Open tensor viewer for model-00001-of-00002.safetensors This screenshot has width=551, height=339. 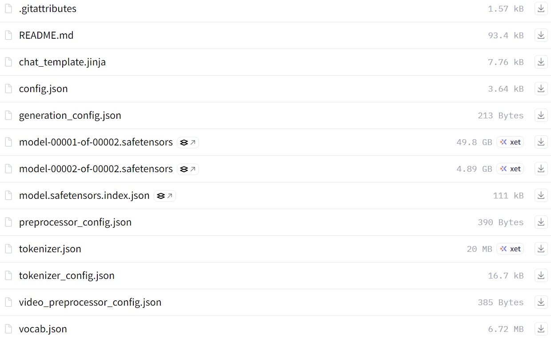188,142
